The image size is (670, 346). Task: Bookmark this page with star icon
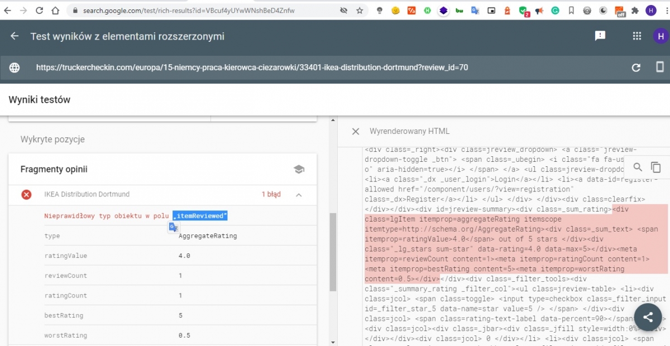pos(360,11)
